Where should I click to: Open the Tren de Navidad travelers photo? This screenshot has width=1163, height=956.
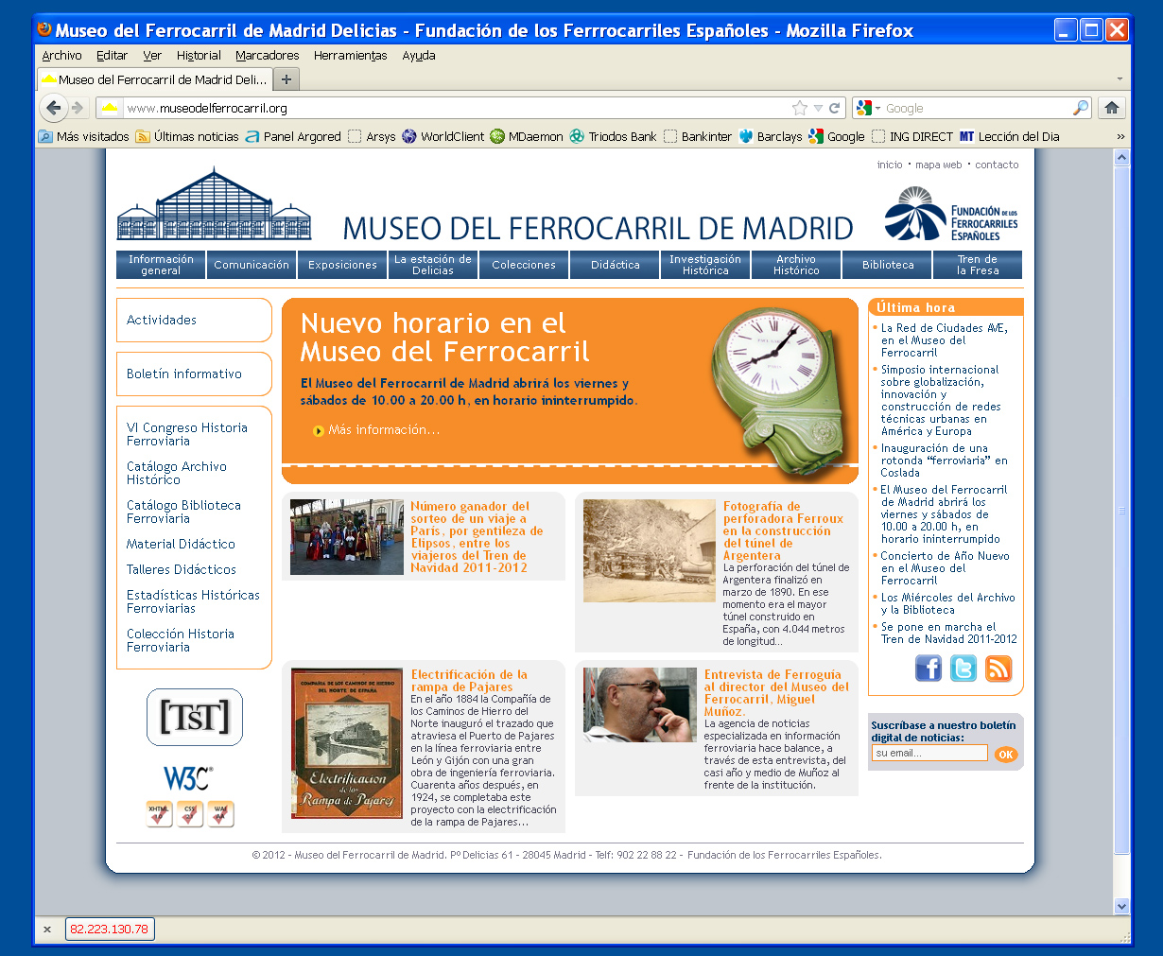pyautogui.click(x=347, y=537)
